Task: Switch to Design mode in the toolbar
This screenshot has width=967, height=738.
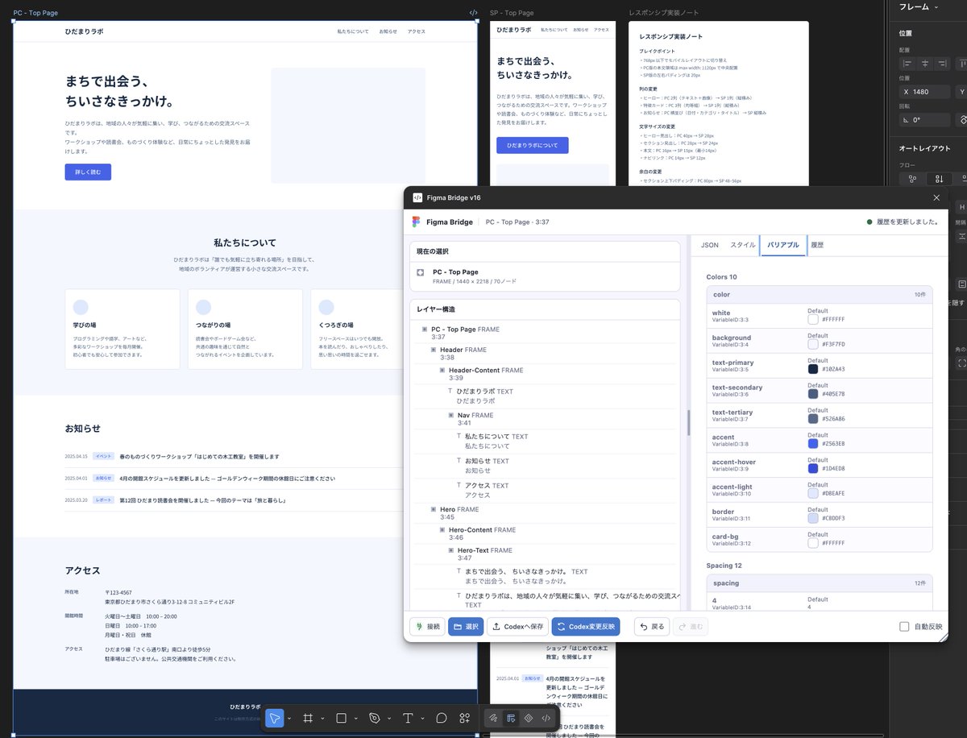Action: pos(511,718)
